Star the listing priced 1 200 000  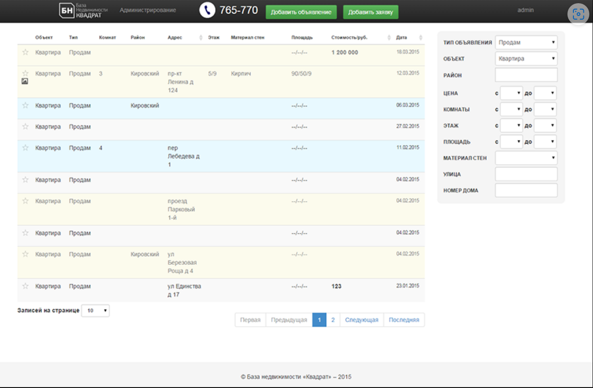coord(26,52)
